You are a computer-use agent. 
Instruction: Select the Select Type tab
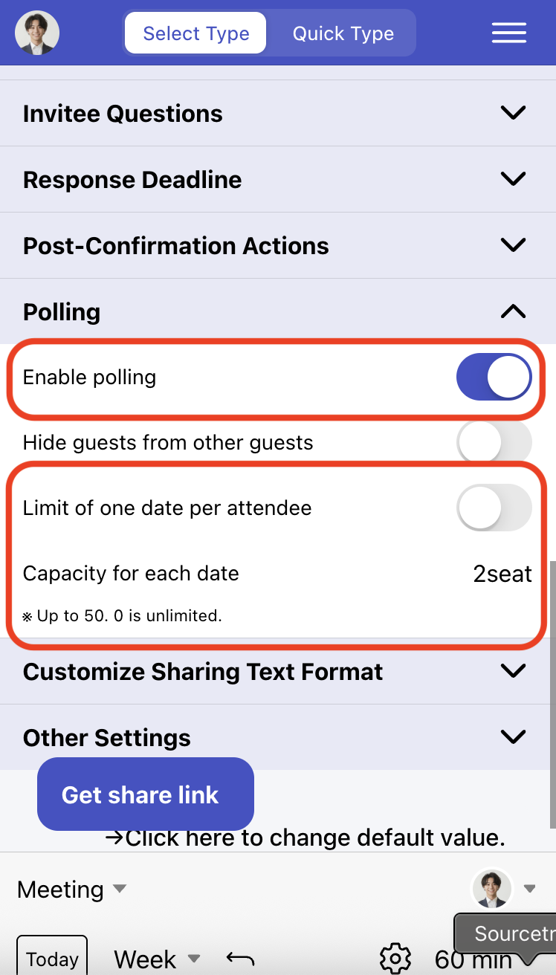pos(195,33)
